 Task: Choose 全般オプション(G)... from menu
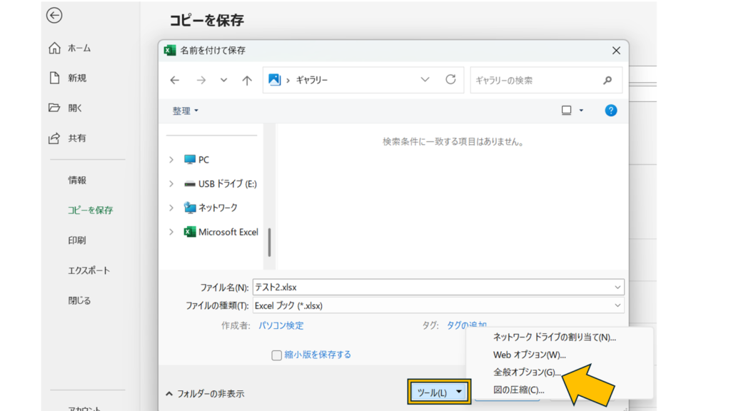[527, 372]
